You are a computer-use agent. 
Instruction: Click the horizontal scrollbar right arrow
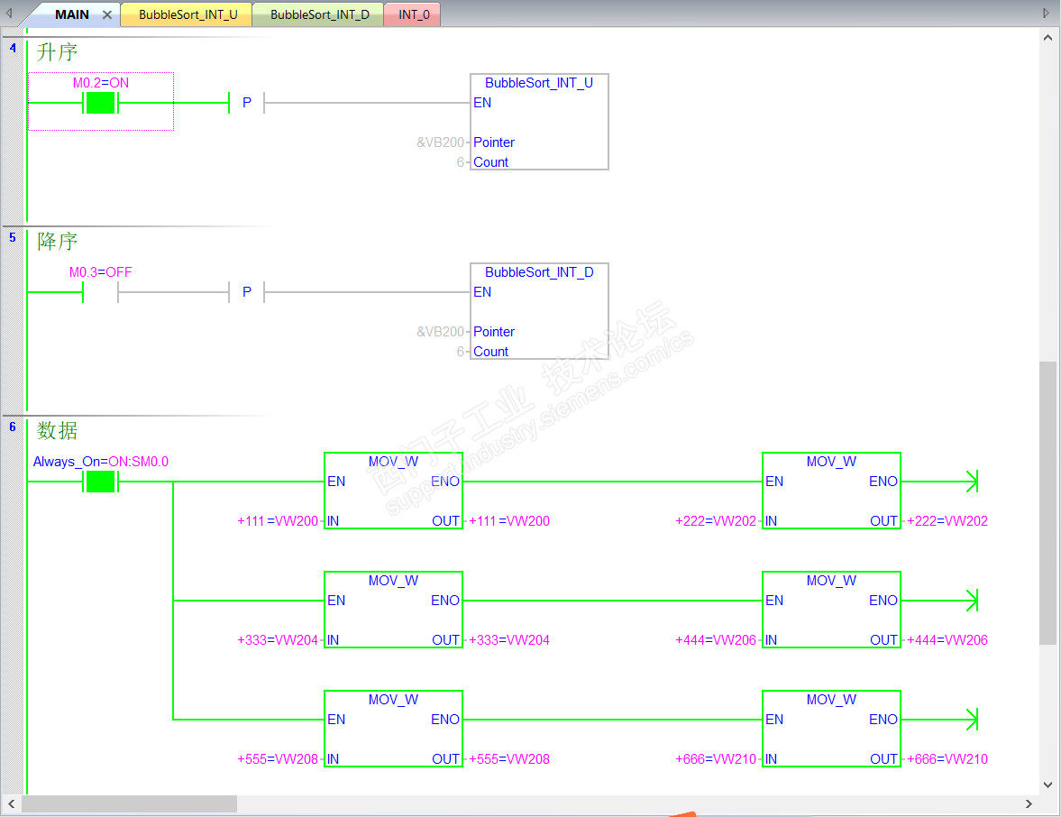point(1029,803)
